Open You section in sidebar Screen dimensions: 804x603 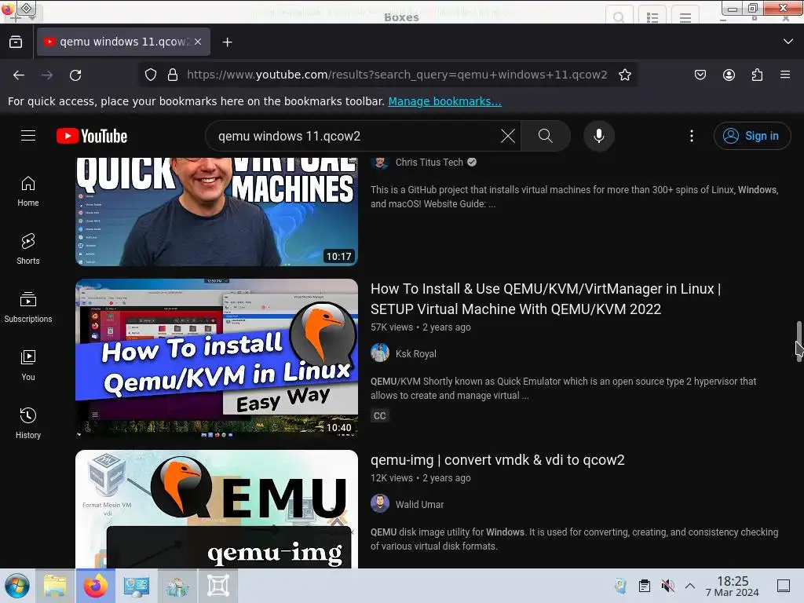pyautogui.click(x=28, y=365)
